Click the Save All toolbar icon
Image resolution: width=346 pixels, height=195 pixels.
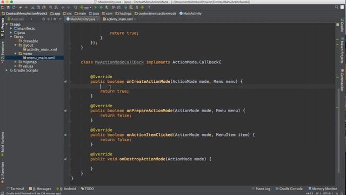pos(8,7)
